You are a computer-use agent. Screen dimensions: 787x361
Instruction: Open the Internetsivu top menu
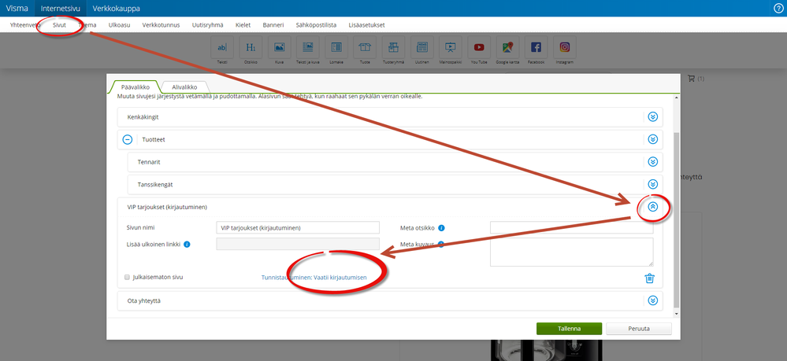pos(60,8)
